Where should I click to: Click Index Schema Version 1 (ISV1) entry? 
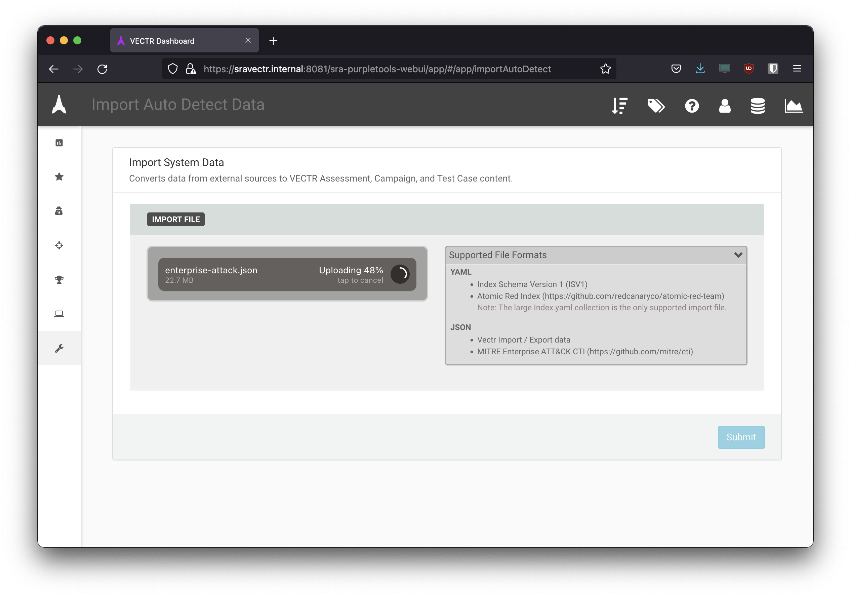pyautogui.click(x=532, y=284)
